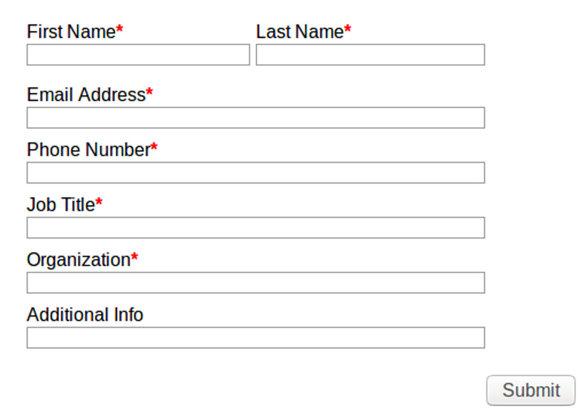
Task: Focus the Last Name text box
Action: coord(370,55)
